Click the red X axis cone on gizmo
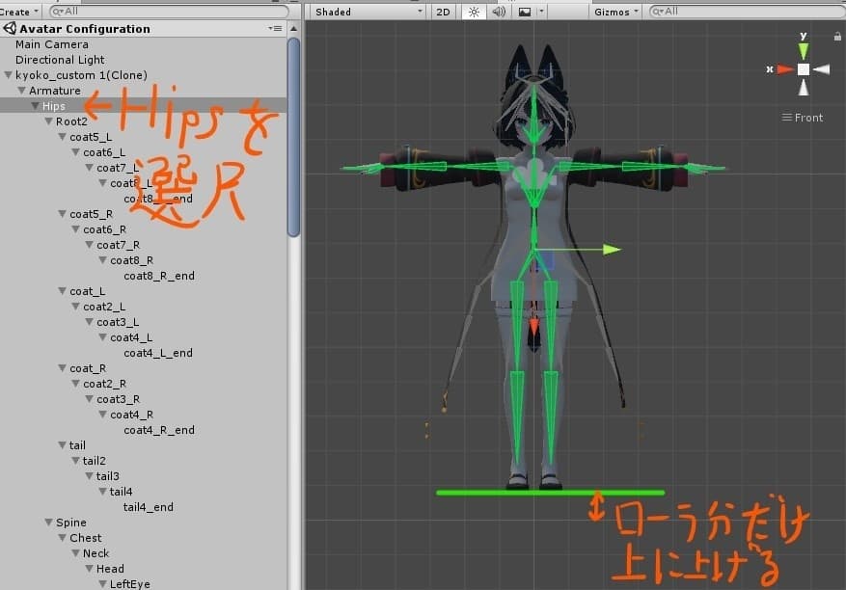The height and width of the screenshot is (590, 846). [784, 69]
